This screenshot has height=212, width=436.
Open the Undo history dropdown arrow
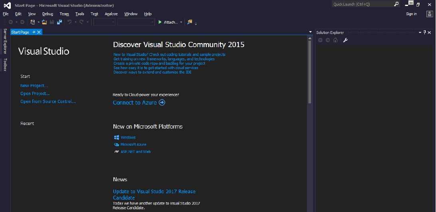pyautogui.click(x=75, y=22)
